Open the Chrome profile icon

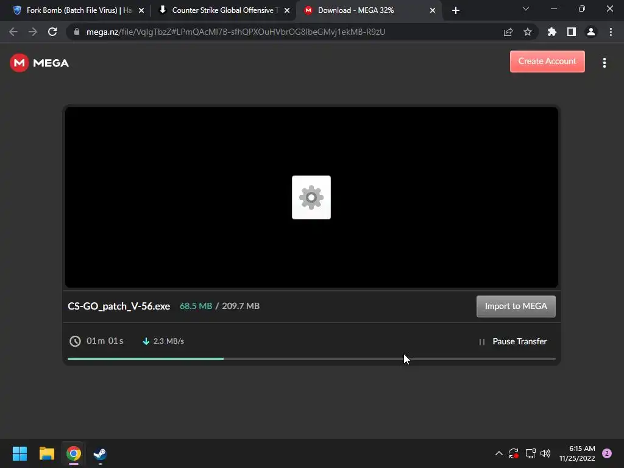pyautogui.click(x=591, y=32)
